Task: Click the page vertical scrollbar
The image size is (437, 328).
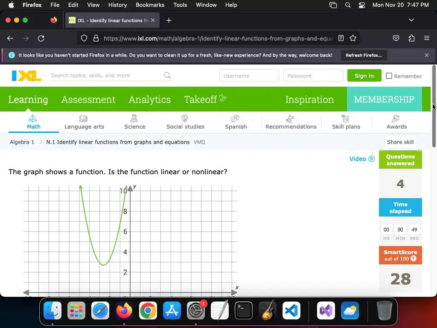Action: (434, 106)
